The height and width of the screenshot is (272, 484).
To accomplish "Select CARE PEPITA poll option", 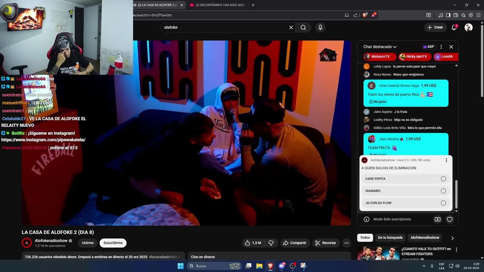I will pyautogui.click(x=406, y=179).
